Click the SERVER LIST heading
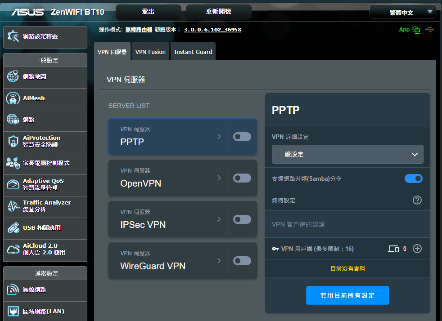 (129, 106)
